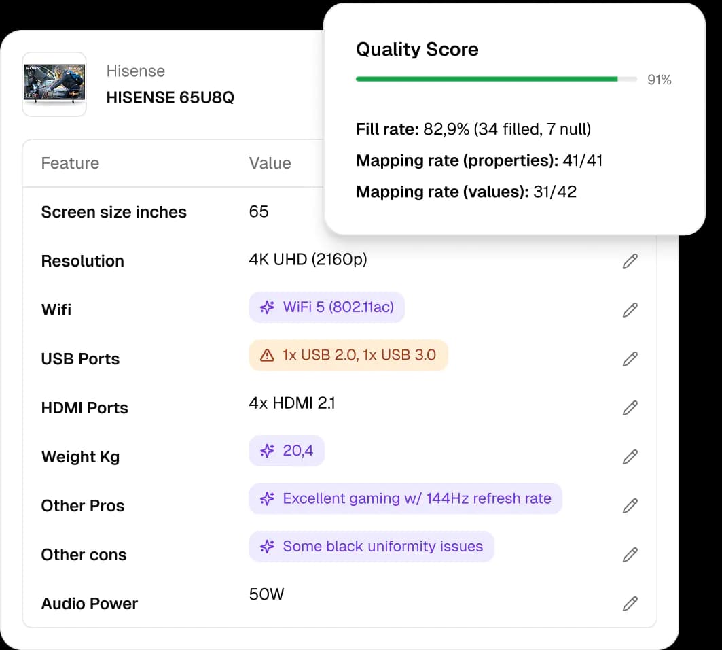Screen dimensions: 722x650
Task: Click the green Quality Score progress bar
Action: pyautogui.click(x=486, y=80)
